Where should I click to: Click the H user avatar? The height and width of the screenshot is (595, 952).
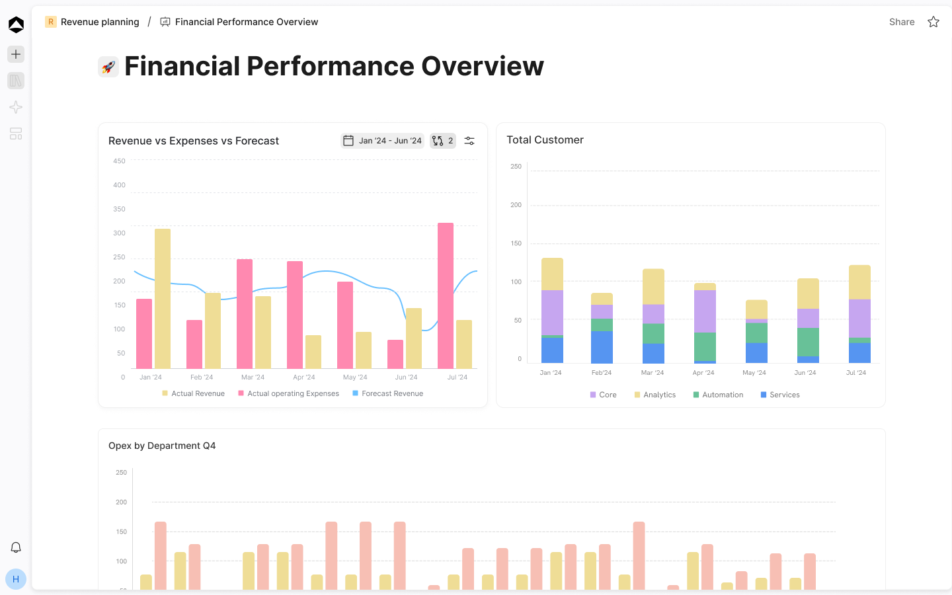tap(16, 579)
